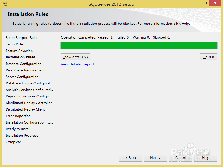Open the Help page
This screenshot has height=167, width=223.
point(206,158)
